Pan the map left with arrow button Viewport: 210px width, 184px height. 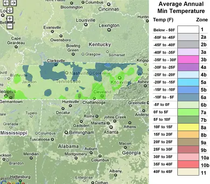pos(6,3)
